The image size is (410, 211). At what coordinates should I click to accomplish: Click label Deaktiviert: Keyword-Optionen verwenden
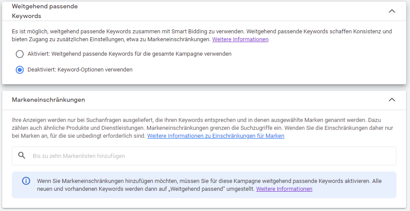coord(80,70)
